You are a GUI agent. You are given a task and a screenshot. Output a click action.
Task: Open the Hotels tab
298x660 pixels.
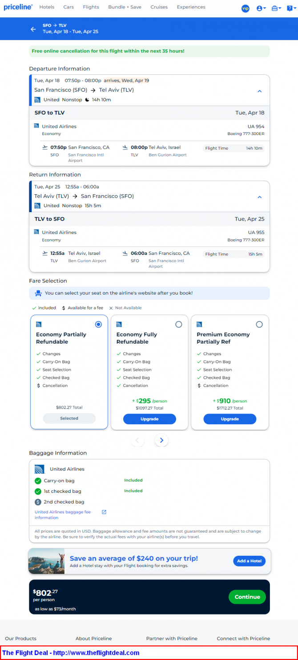pyautogui.click(x=47, y=7)
